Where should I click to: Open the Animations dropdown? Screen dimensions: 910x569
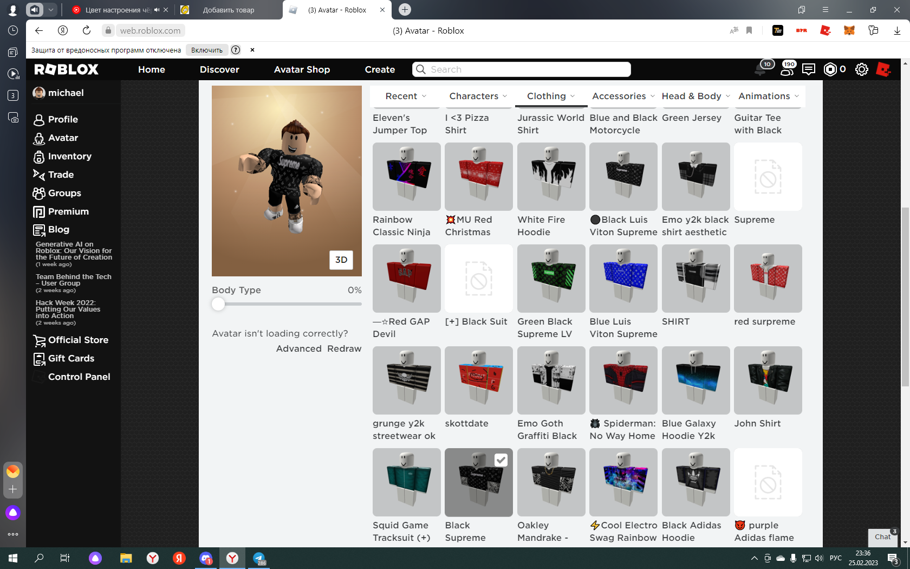768,96
